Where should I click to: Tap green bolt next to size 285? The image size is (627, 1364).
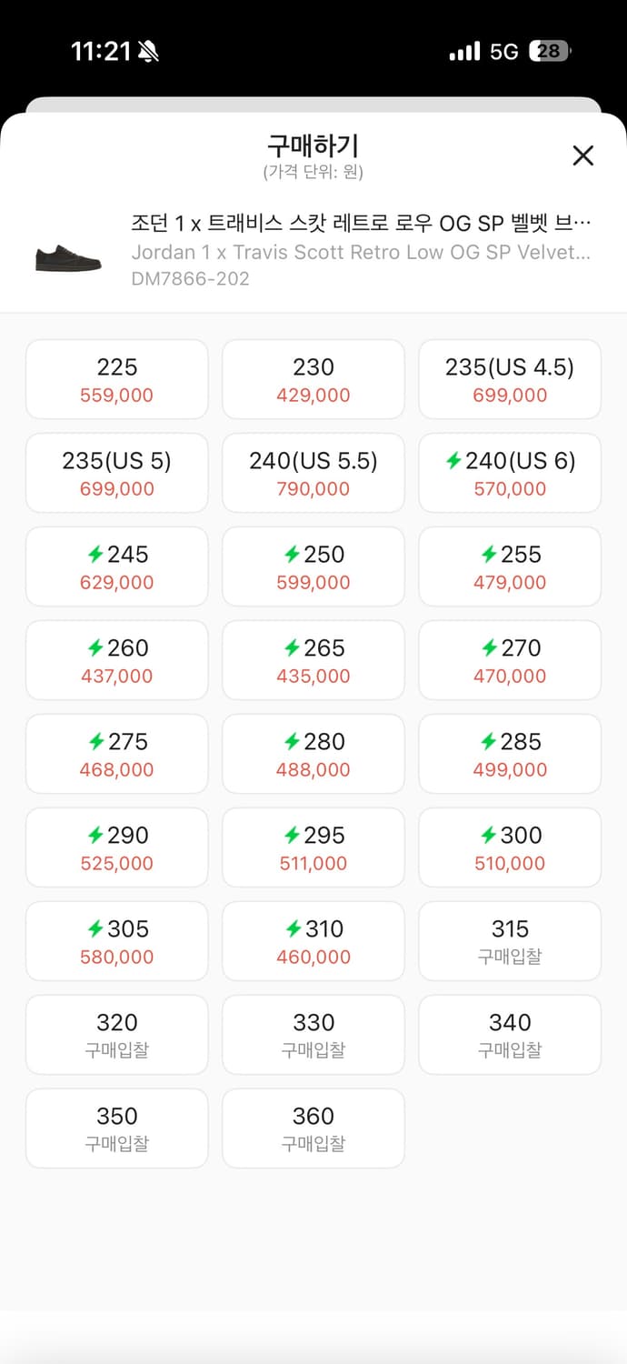[x=488, y=742]
